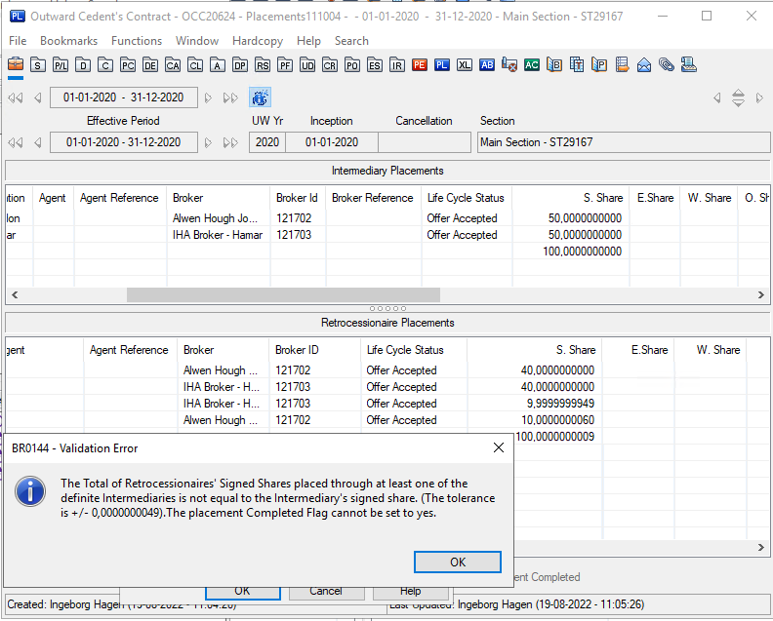Screen dimensions: 773x621
Task: Open the XL toolbar icon
Action: [465, 64]
